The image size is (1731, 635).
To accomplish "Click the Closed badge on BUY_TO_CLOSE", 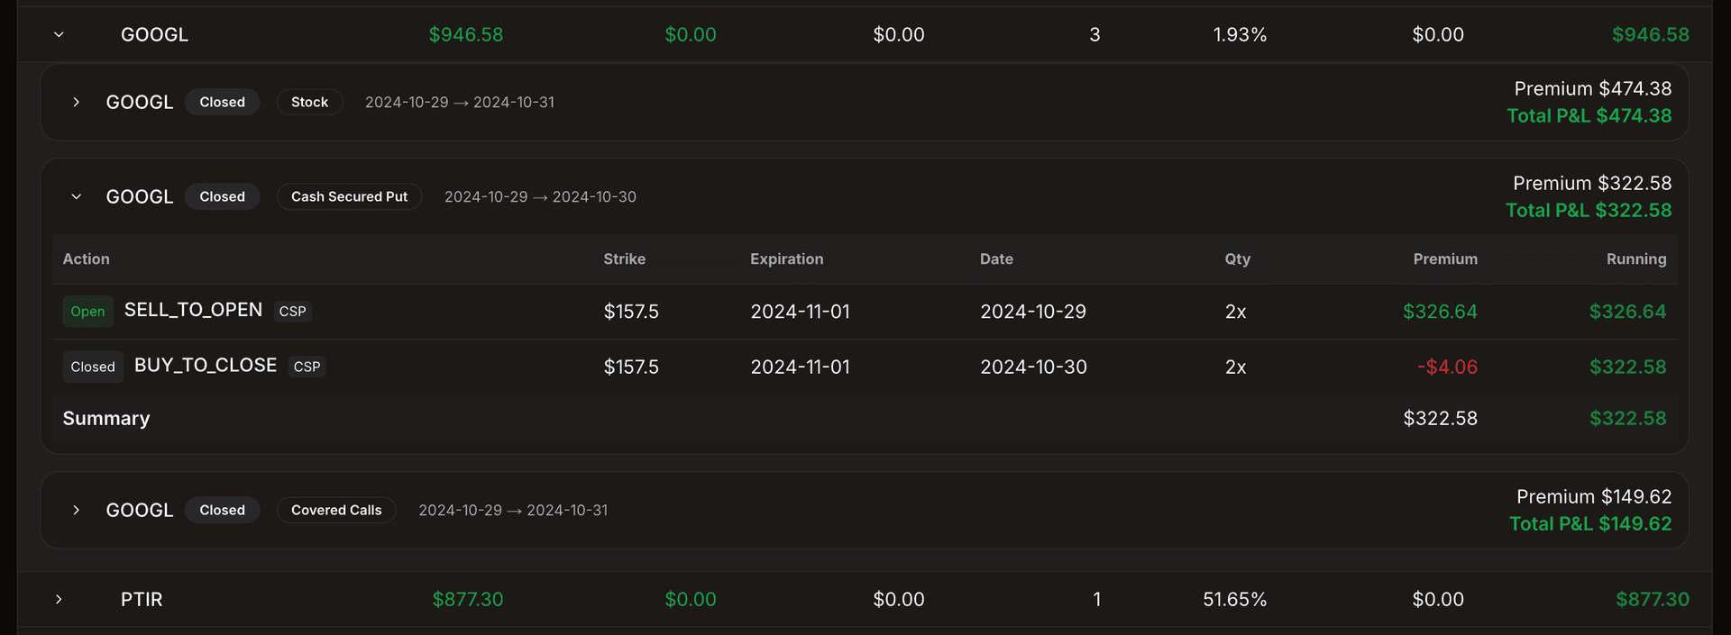I will pos(92,366).
